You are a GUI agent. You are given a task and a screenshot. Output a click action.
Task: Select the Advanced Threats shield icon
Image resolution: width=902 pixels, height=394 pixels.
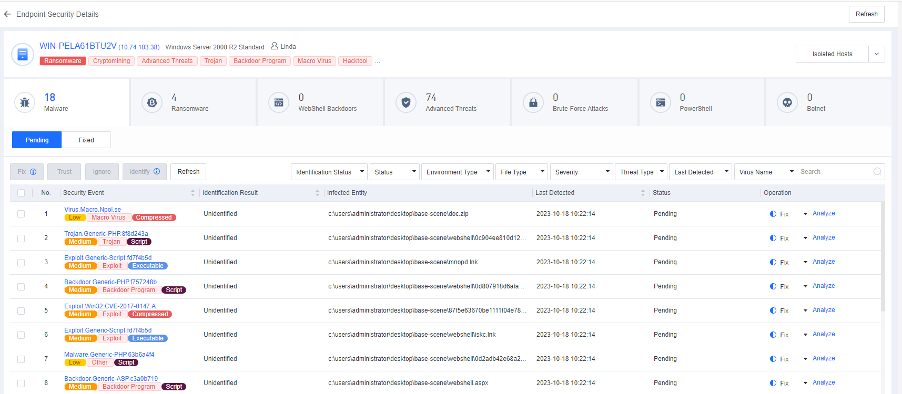[406, 102]
